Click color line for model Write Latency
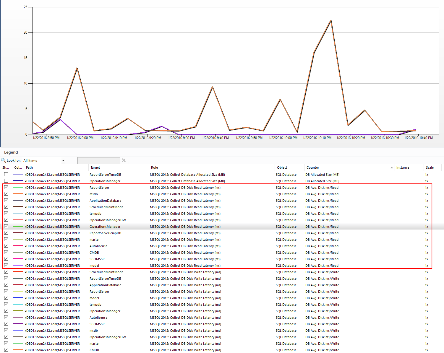This screenshot has width=444, height=353. click(18, 298)
